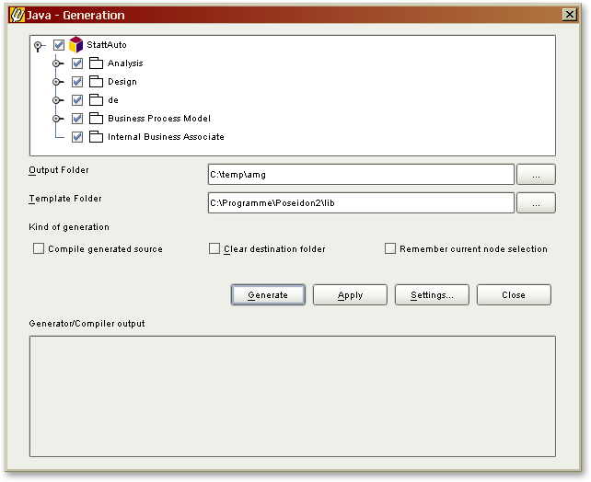Collapse the StattAuto root tree node
Viewport: 591px width, 482px height.
38,45
